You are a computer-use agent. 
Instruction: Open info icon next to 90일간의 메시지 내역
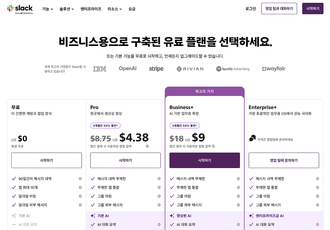pos(80,179)
